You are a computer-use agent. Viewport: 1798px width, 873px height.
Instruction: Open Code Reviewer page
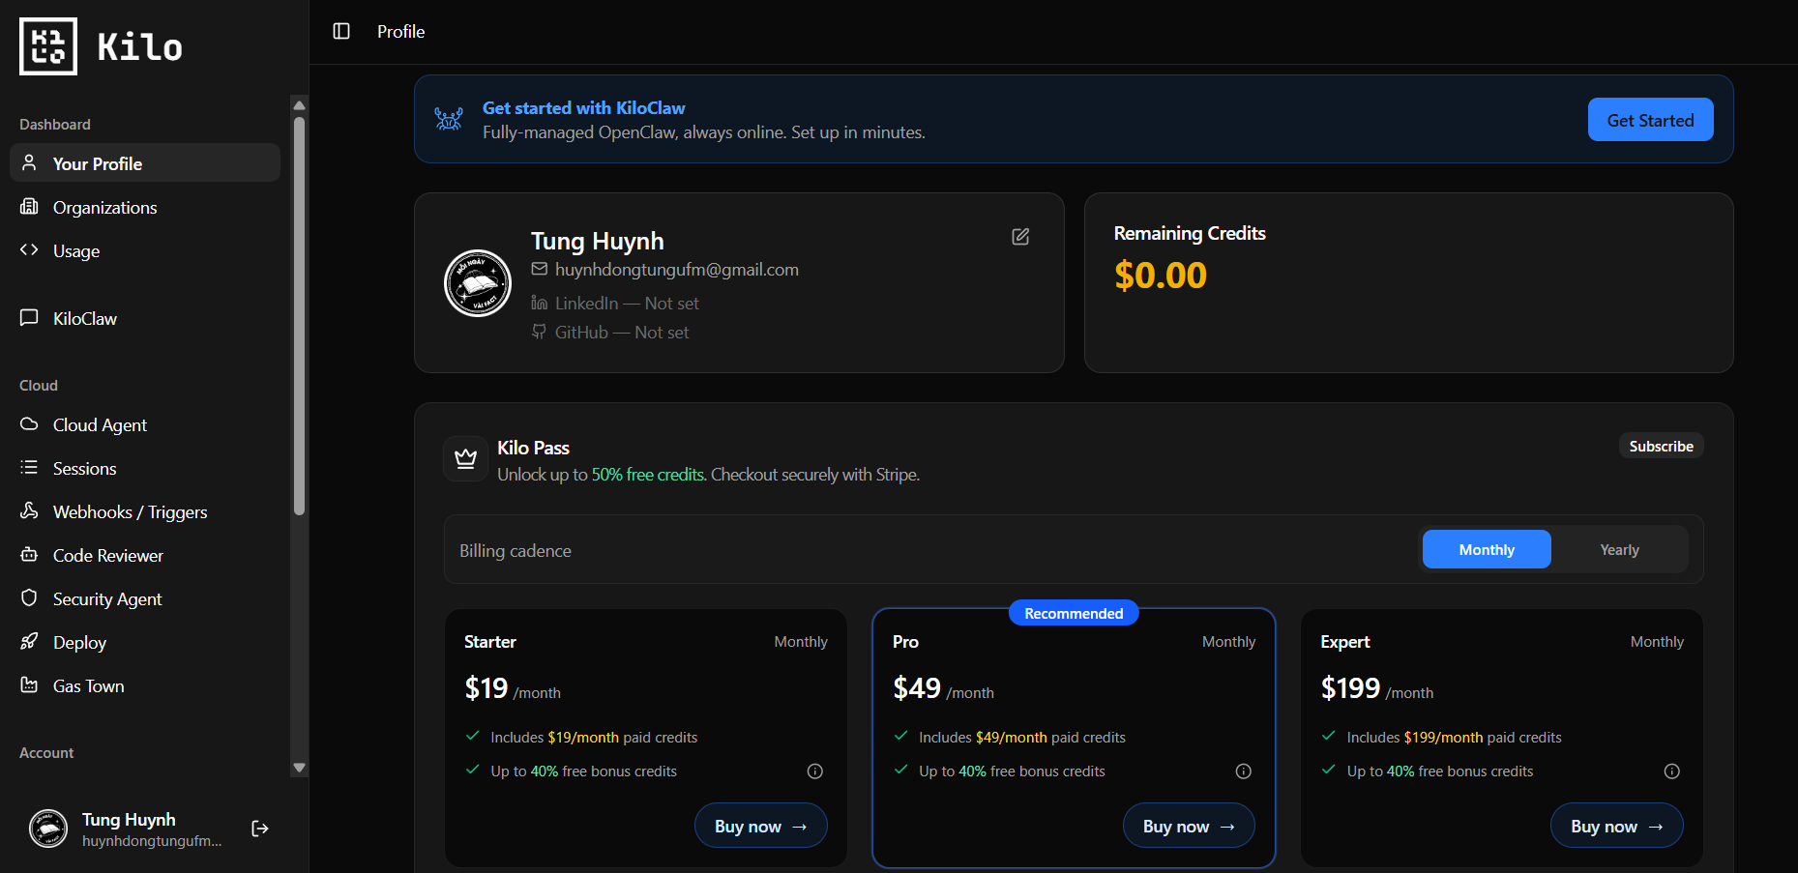pyautogui.click(x=145, y=555)
